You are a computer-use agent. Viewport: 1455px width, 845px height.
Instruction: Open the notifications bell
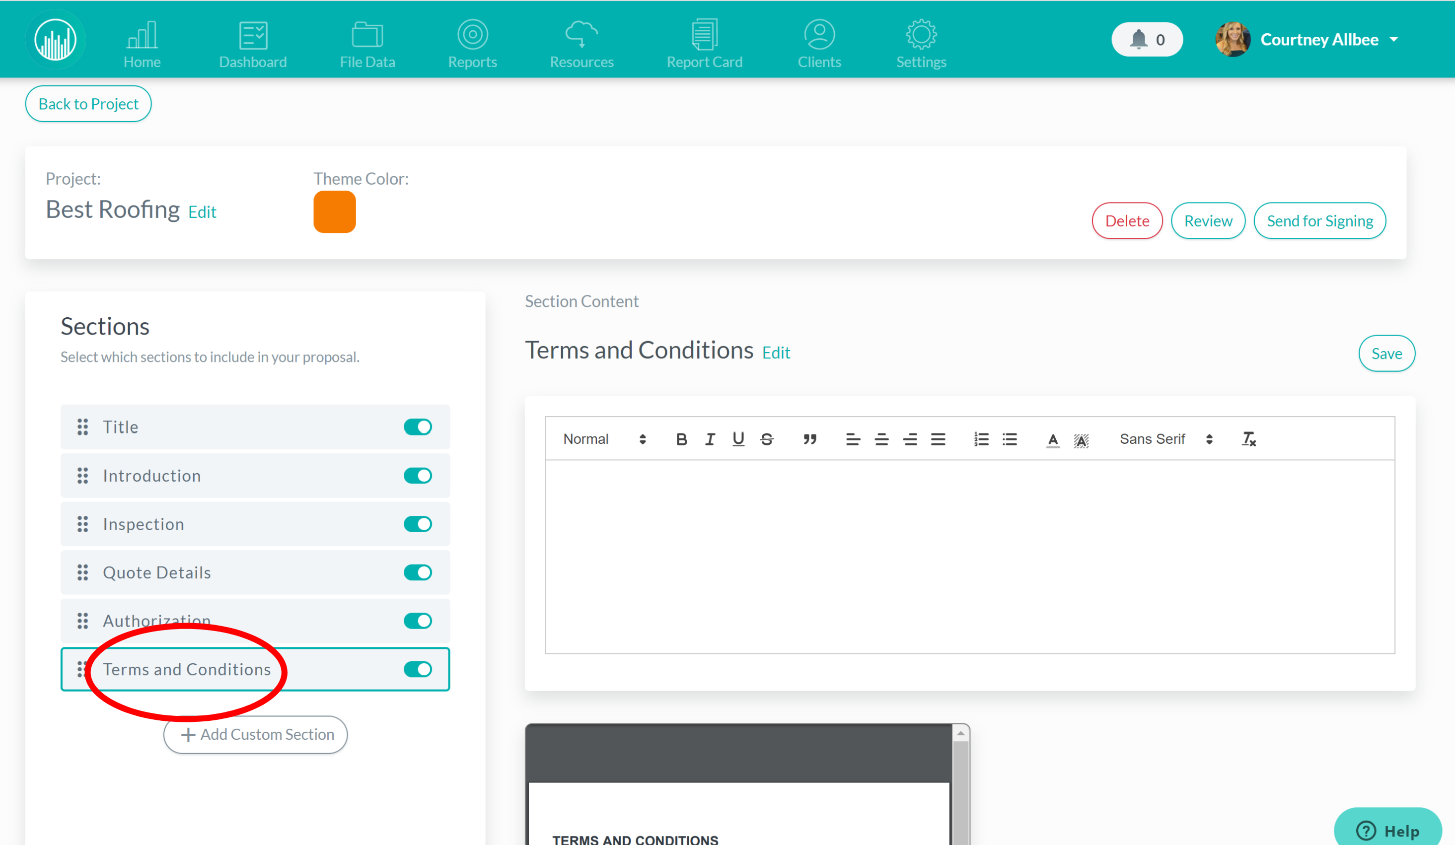coord(1147,39)
